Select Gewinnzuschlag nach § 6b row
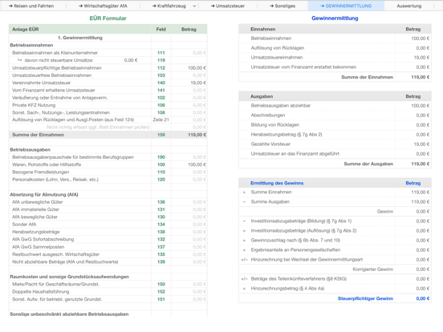Screen dimensions: 443x332 pyautogui.click(x=335, y=241)
